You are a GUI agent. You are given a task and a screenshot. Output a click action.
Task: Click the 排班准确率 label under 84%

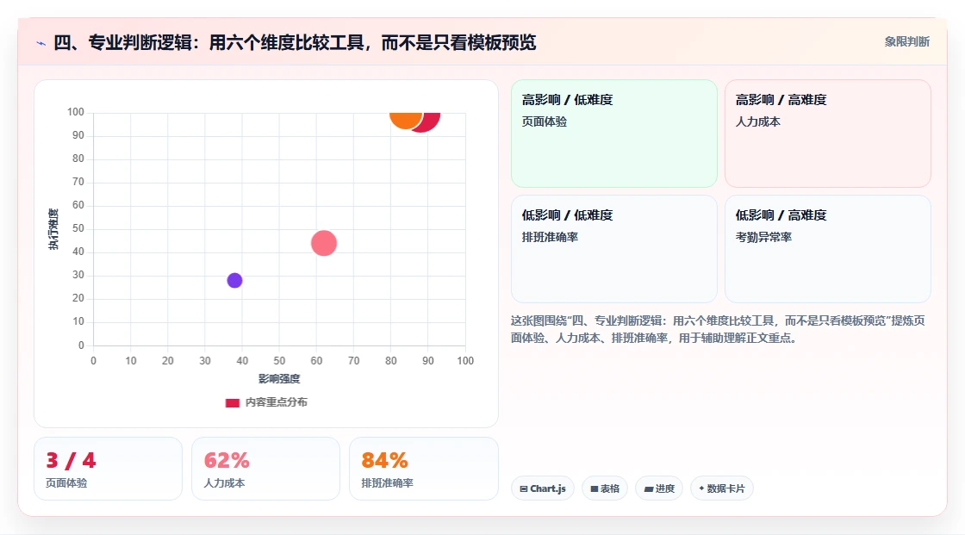coord(387,483)
